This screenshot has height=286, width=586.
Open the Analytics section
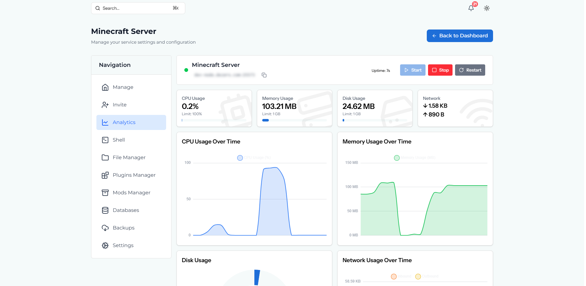[x=131, y=122]
